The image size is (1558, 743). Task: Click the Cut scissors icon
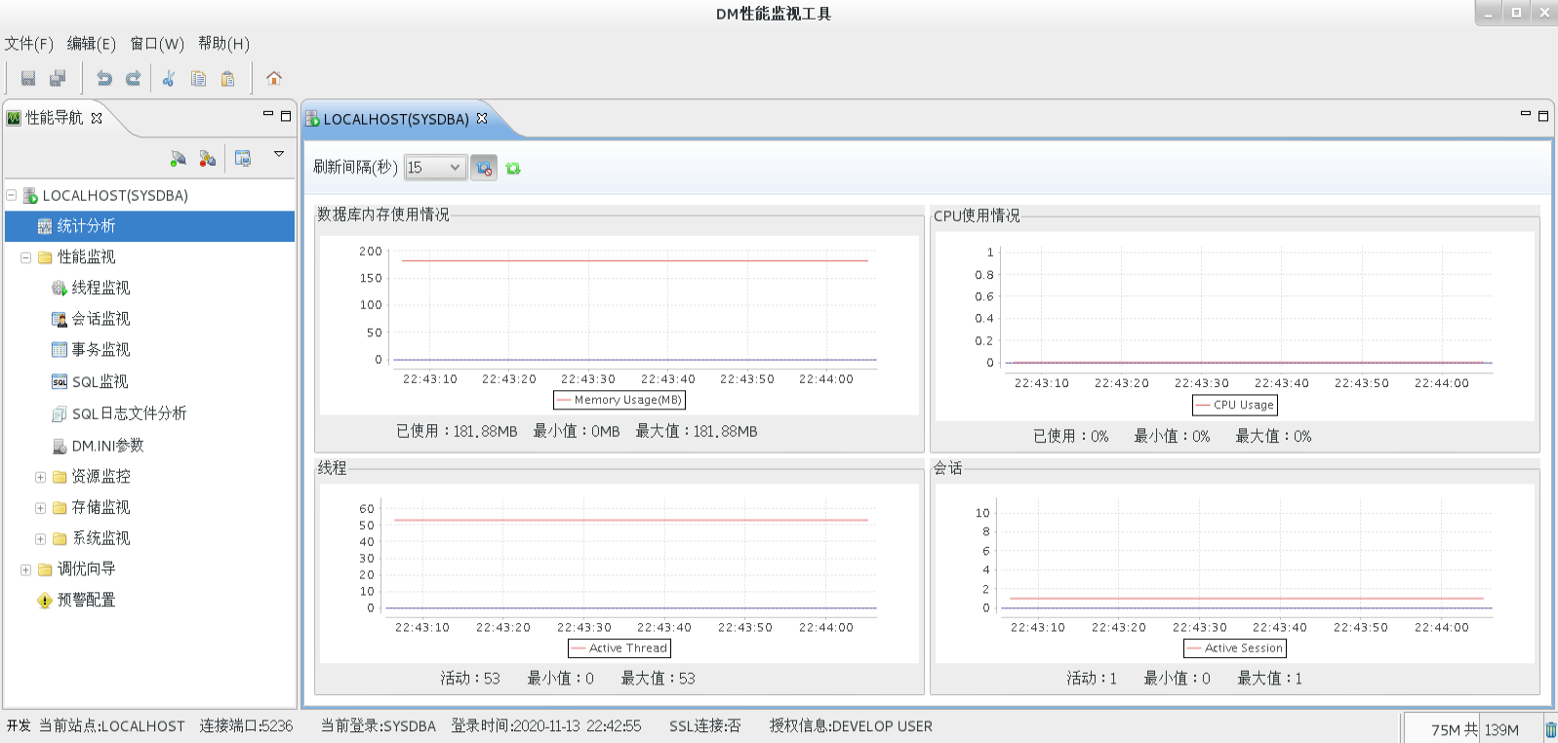[169, 78]
